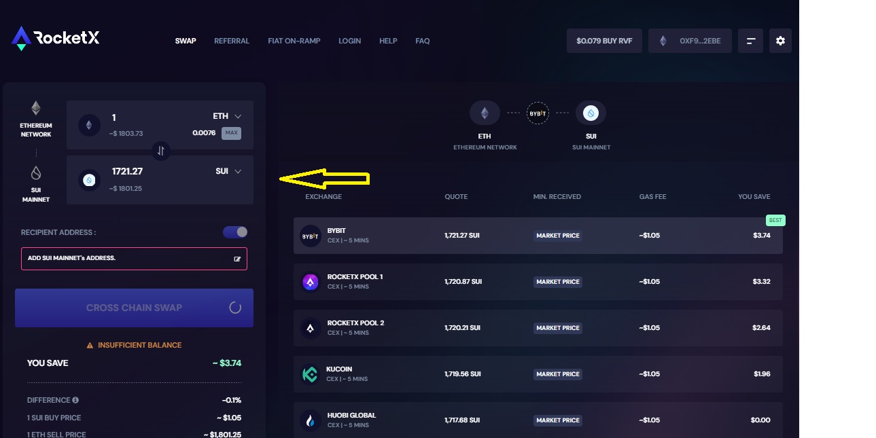Click the $0.079 Buy RVF button
This screenshot has width=876, height=438.
pyautogui.click(x=604, y=41)
